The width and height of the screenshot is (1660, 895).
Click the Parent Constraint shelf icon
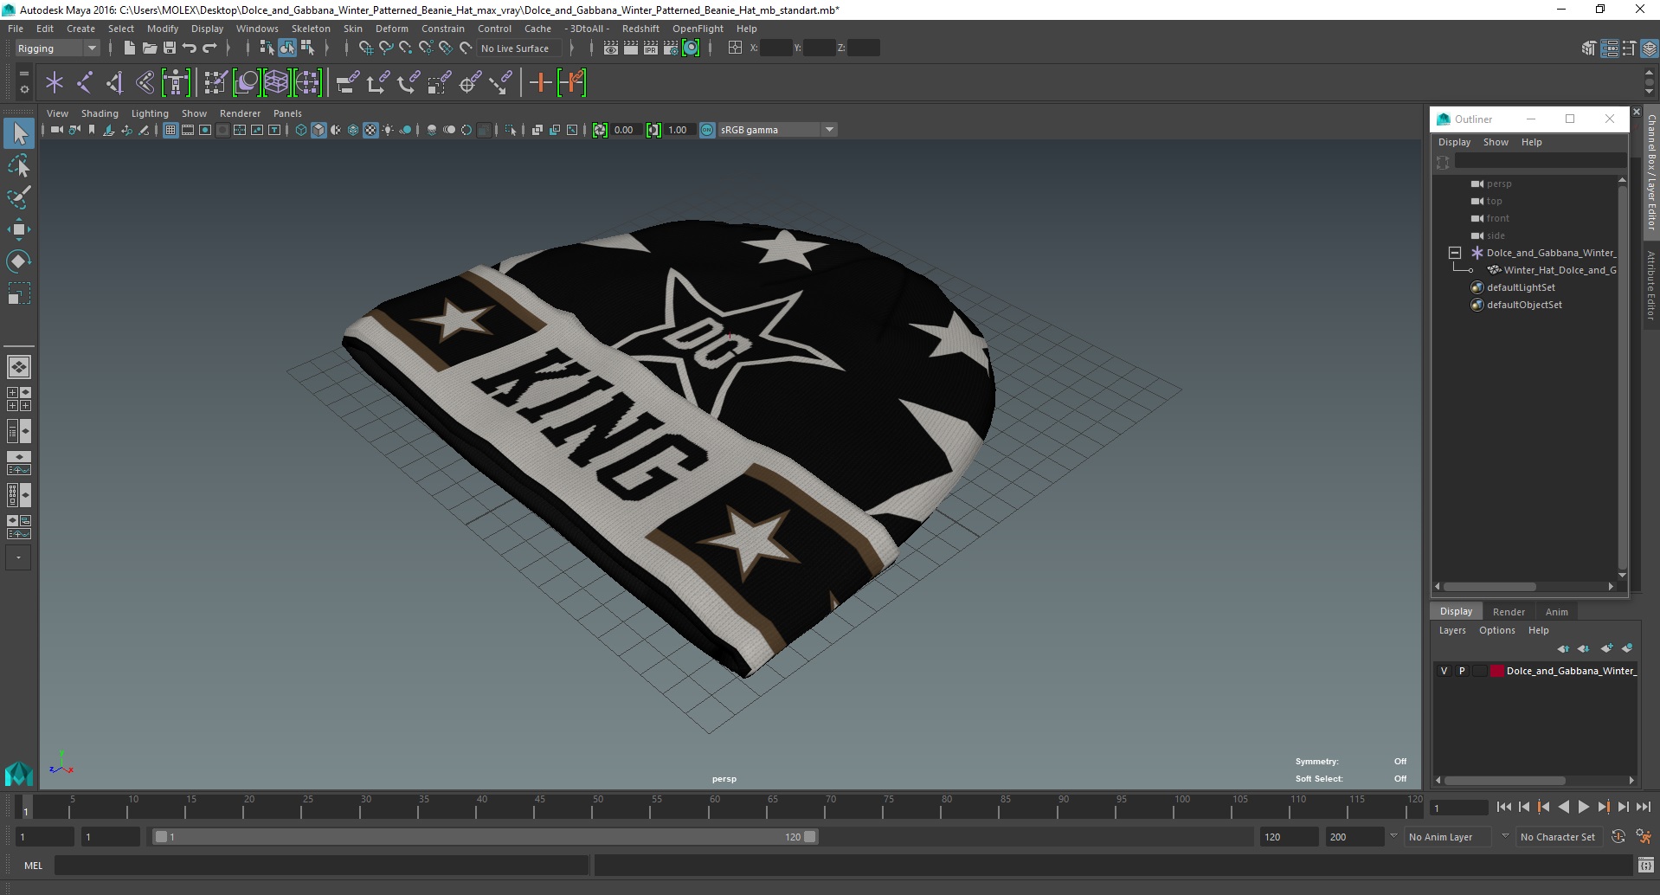click(348, 83)
